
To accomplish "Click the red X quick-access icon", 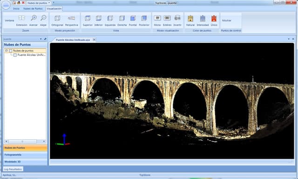I will point(23,3).
